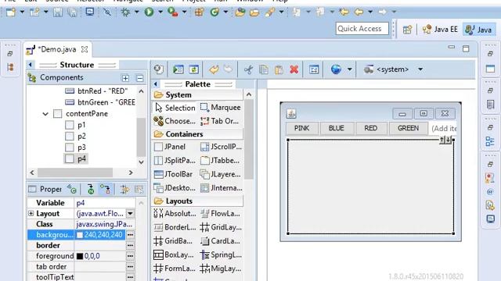
Task: Click the Redo arrow in designer toolbar
Action: [228, 69]
